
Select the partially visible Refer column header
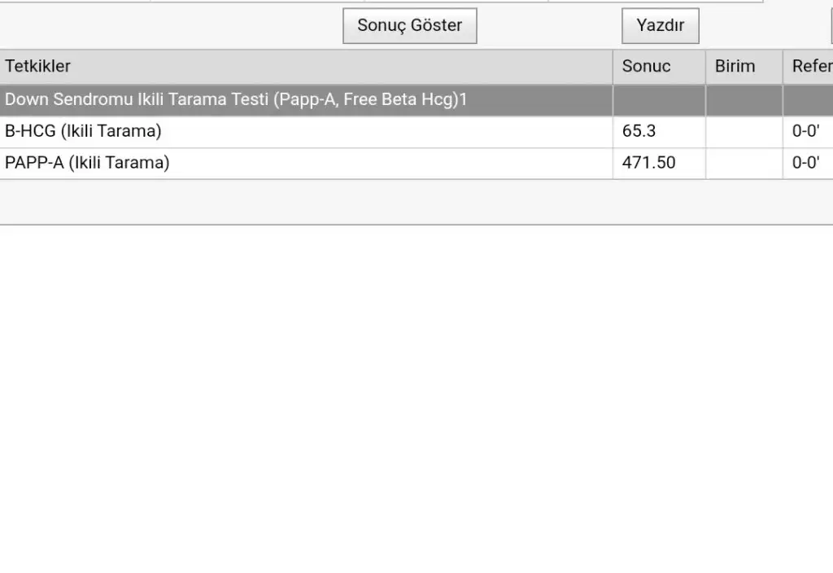pyautogui.click(x=808, y=67)
